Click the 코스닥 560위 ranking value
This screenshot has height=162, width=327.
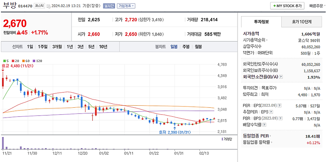[x=309, y=40]
